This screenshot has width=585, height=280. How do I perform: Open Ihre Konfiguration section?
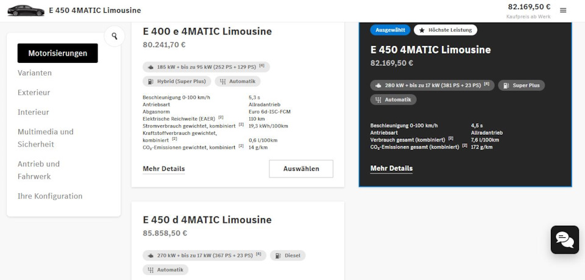point(50,196)
